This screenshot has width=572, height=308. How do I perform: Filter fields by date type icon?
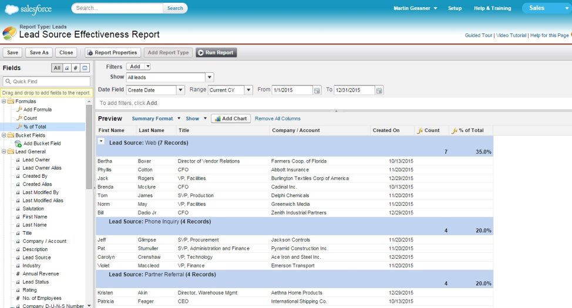[85, 68]
